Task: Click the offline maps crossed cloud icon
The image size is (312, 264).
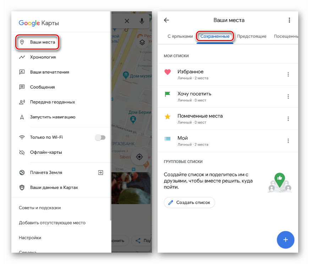Action: click(x=22, y=152)
